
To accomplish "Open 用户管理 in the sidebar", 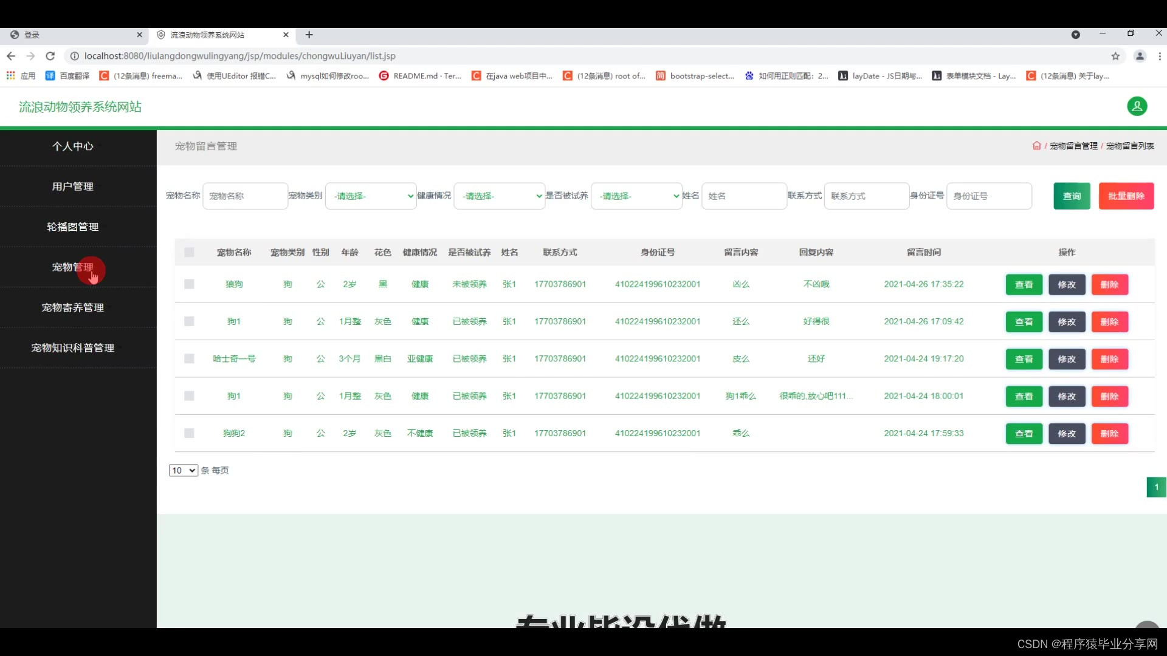I will (73, 186).
